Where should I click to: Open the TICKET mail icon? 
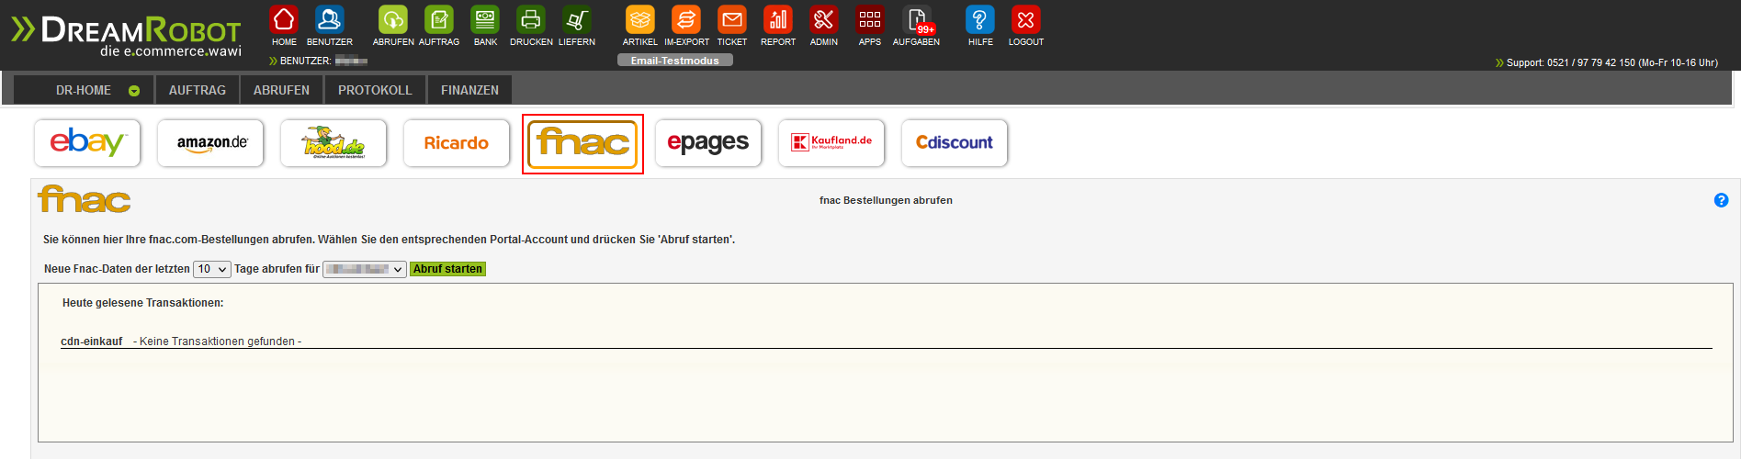[x=732, y=19]
